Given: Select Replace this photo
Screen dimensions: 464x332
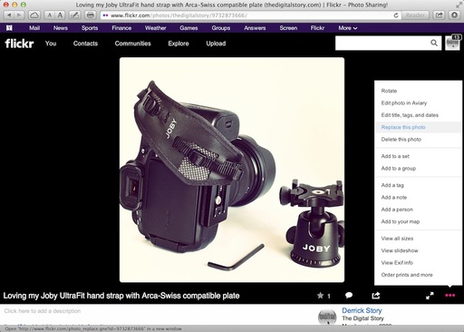Looking at the screenshot, I should pos(403,127).
